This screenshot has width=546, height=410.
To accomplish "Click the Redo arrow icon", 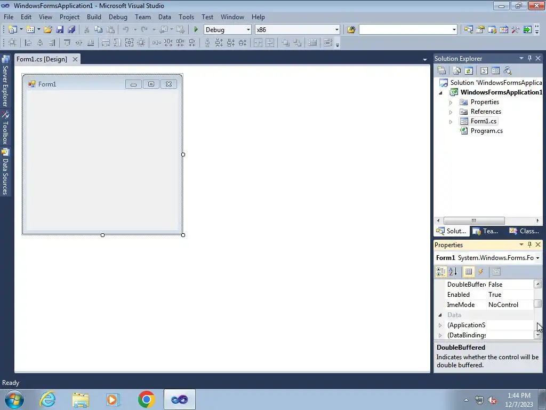I will click(144, 30).
